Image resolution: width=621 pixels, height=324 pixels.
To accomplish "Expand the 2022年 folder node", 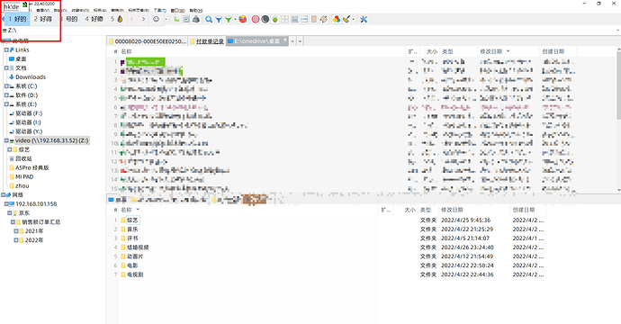I will coord(16,240).
